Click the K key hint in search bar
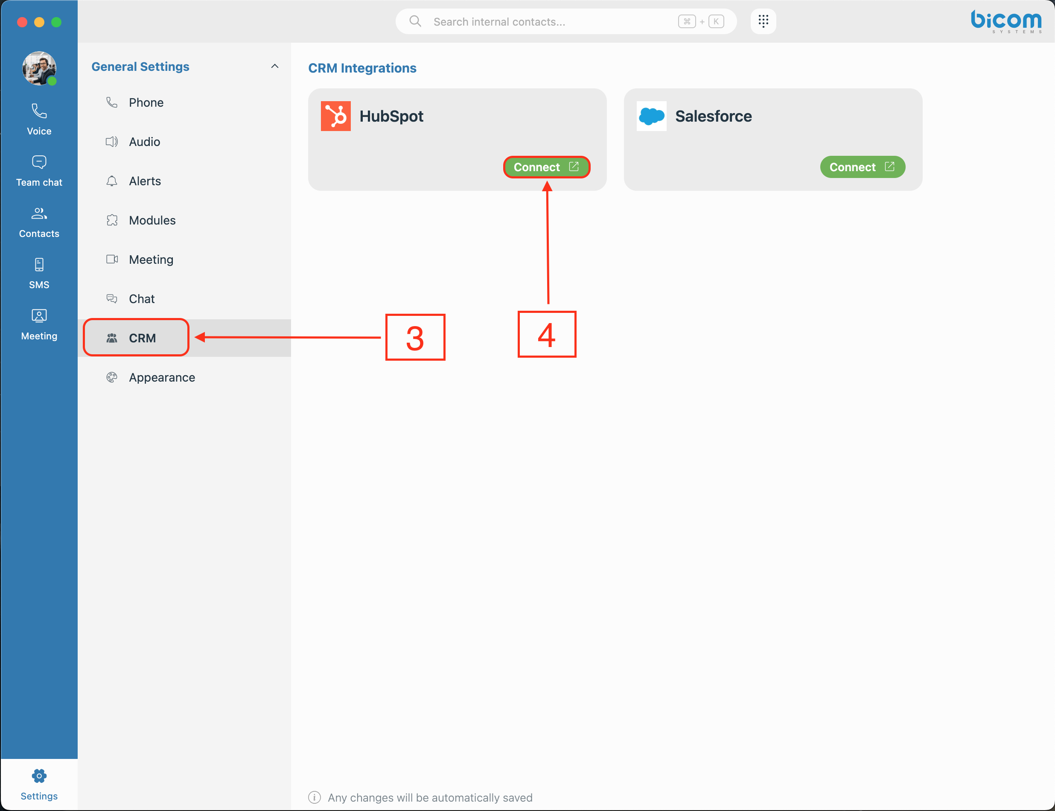This screenshot has width=1055, height=811. [716, 21]
